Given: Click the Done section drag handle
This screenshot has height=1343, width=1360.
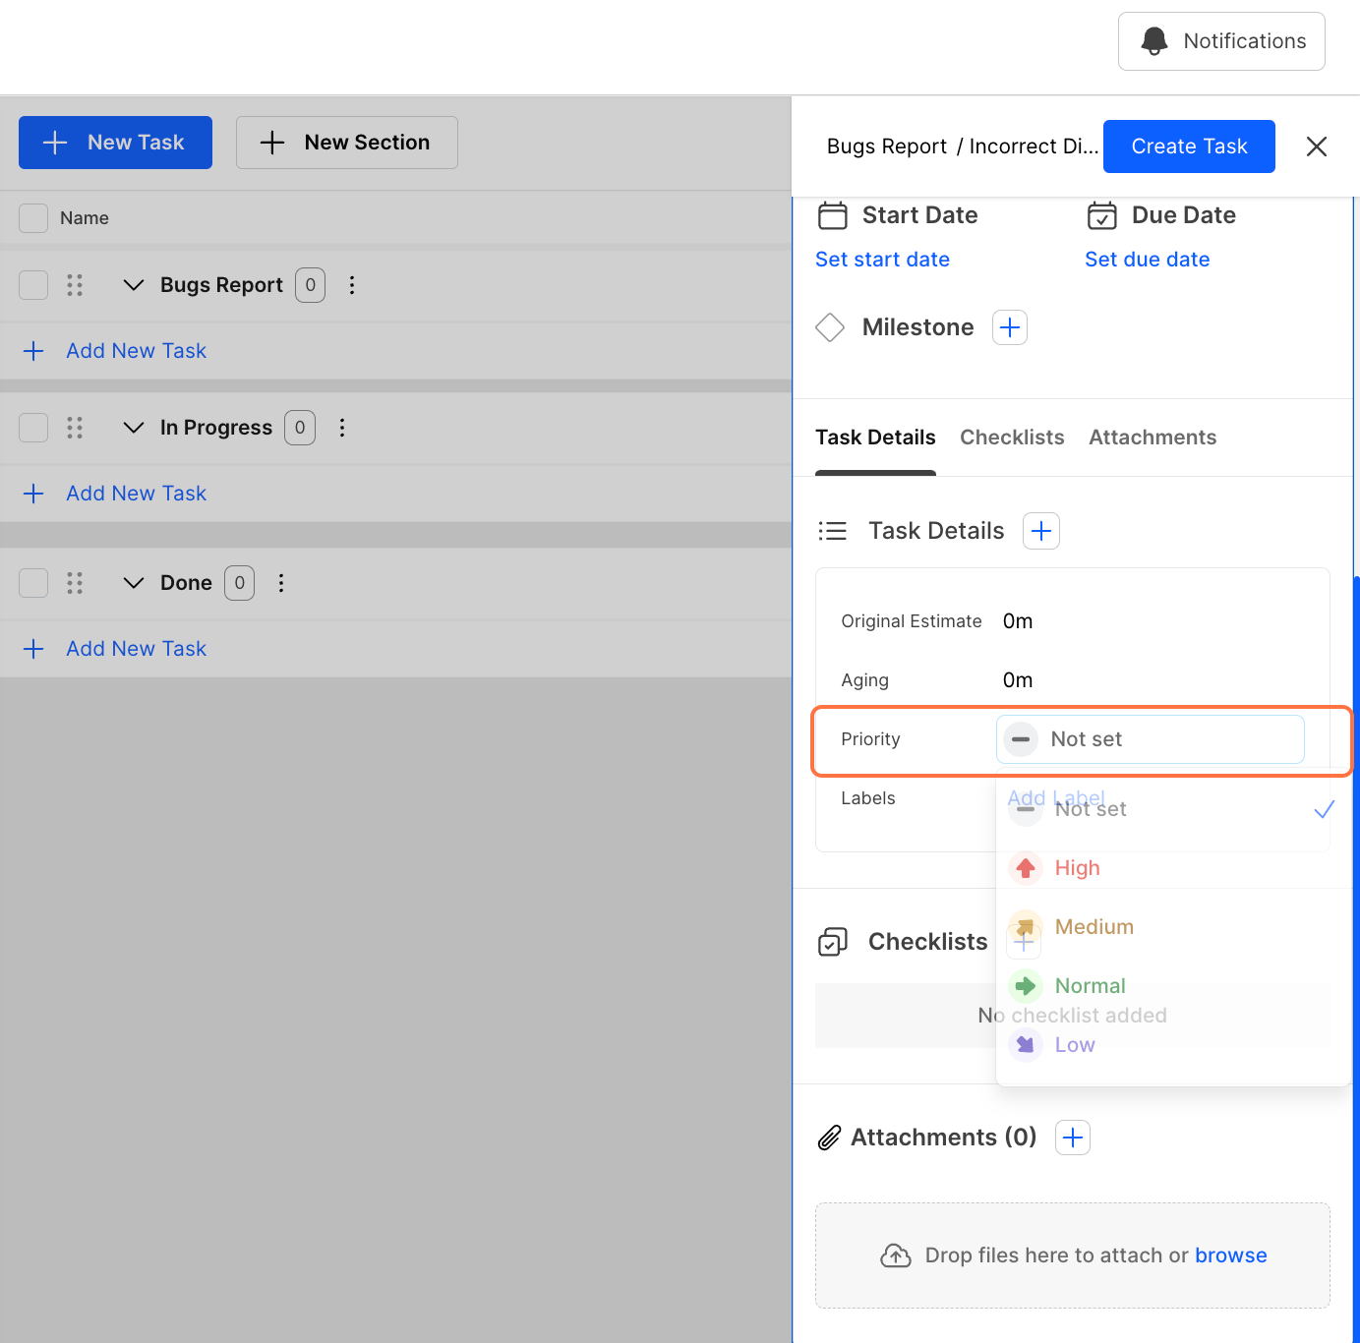Looking at the screenshot, I should 75,583.
